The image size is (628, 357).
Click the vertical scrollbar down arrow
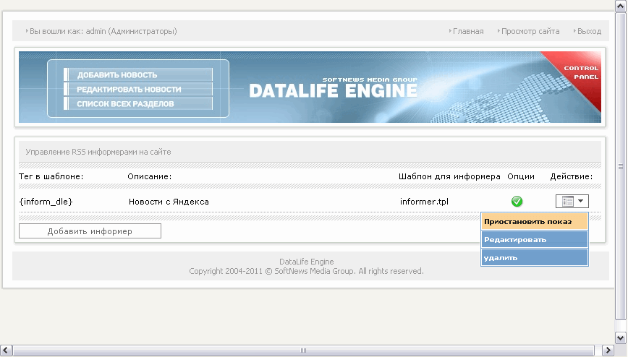pos(621,337)
